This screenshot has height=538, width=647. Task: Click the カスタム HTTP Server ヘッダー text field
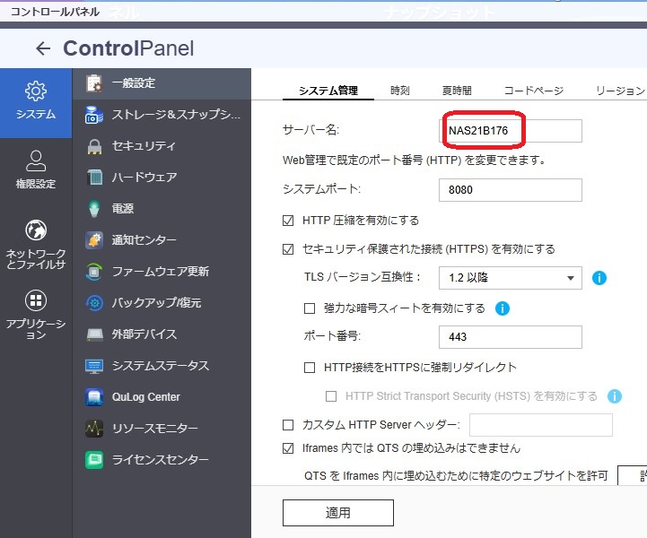[541, 425]
